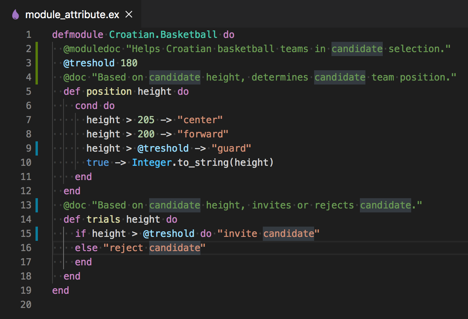Screen dimensions: 468x319
Task: Select the highlighted candidate word in @moduledoc
Action: click(x=356, y=49)
